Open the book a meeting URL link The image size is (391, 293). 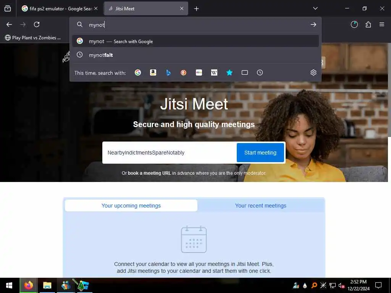(x=149, y=173)
